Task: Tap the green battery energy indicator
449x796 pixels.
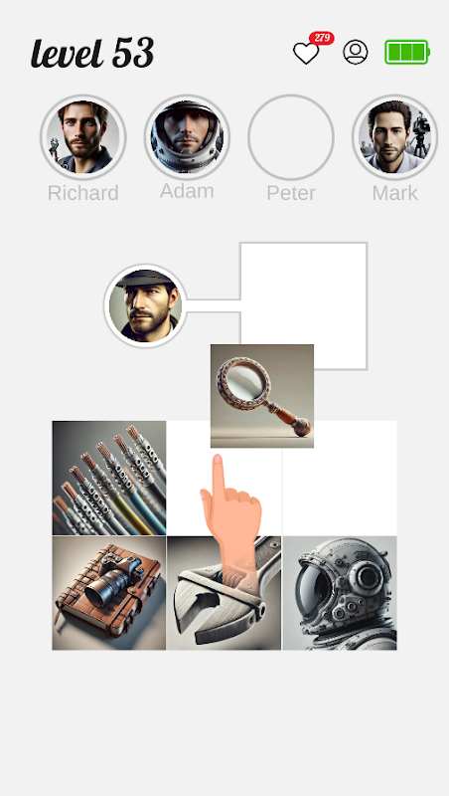Action: coord(407,53)
